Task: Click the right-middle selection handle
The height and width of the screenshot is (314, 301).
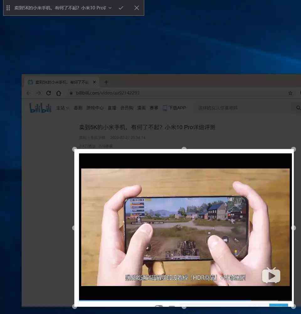Action: (x=293, y=228)
